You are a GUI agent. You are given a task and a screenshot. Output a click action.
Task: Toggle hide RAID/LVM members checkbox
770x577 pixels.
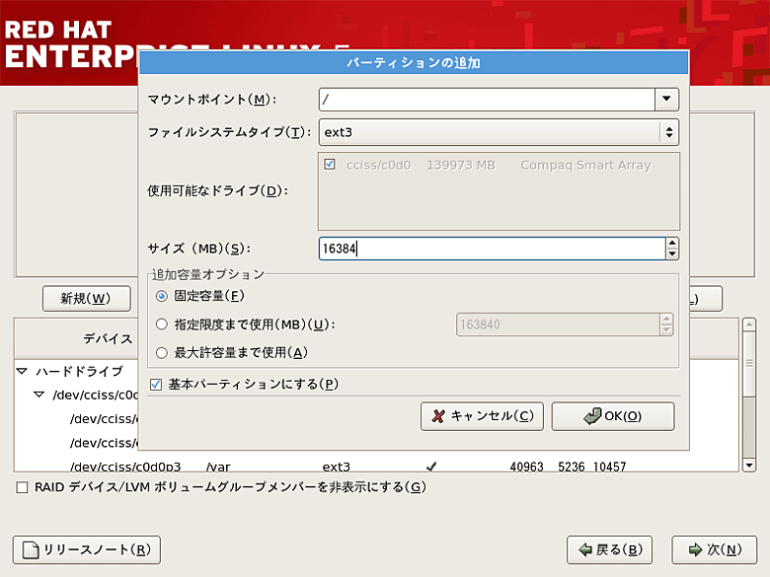point(22,487)
